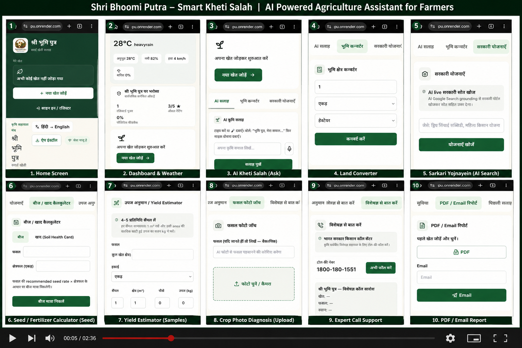Click icon beside बीज / खाद कैलकुलेटर heading

point(16,222)
